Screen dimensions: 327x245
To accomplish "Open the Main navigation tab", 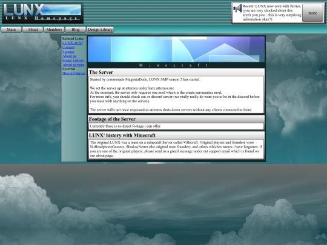I will [x=12, y=30].
